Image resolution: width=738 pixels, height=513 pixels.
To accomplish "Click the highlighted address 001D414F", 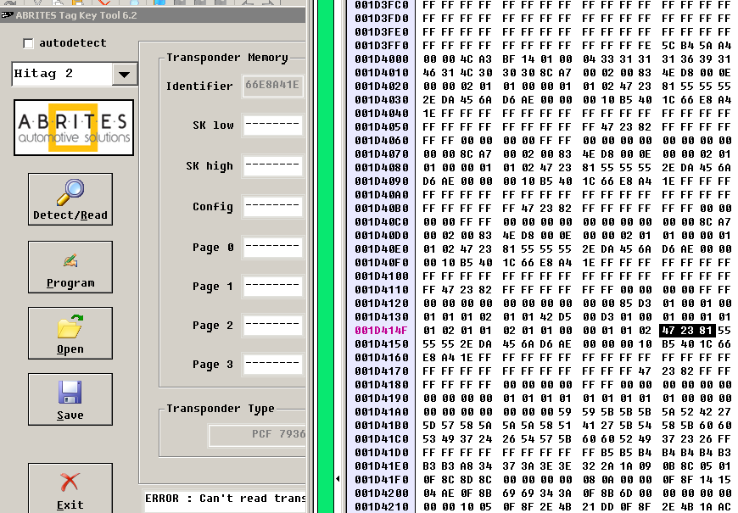I will tap(381, 330).
